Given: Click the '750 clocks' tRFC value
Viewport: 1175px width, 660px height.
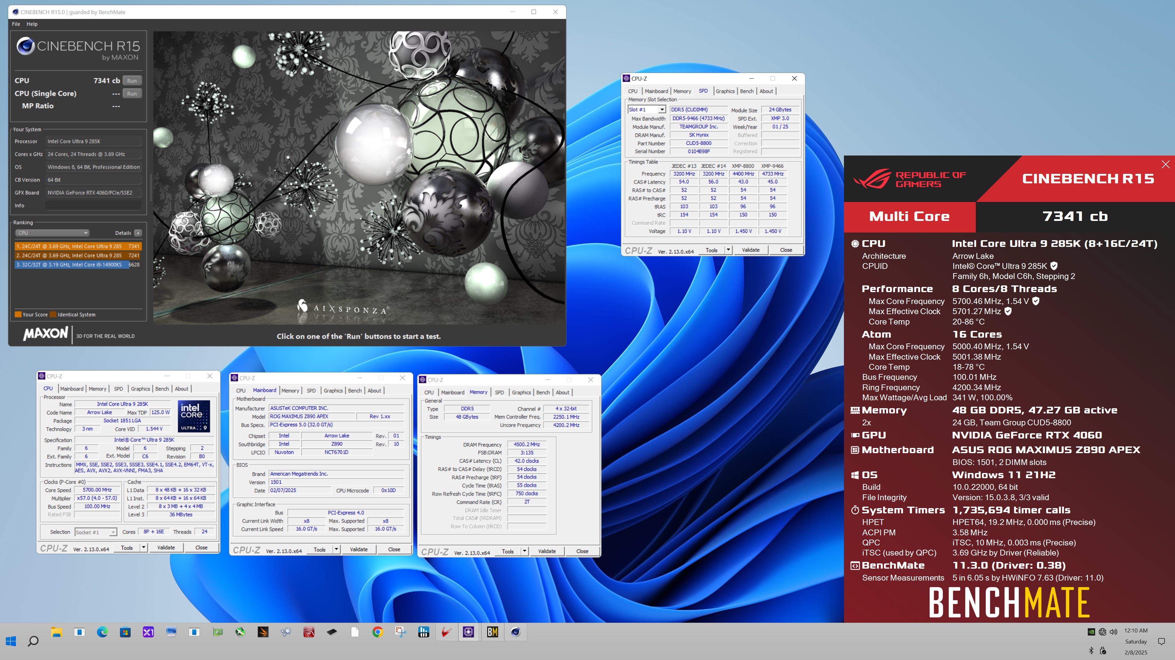Looking at the screenshot, I should click(526, 493).
